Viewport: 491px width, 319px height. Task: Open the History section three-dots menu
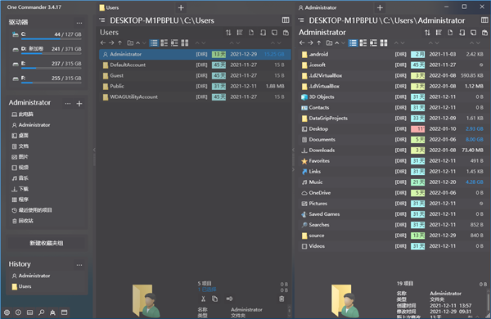79,265
